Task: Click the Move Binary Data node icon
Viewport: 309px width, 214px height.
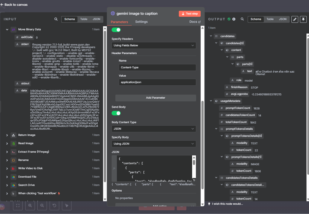Action: click(x=14, y=30)
